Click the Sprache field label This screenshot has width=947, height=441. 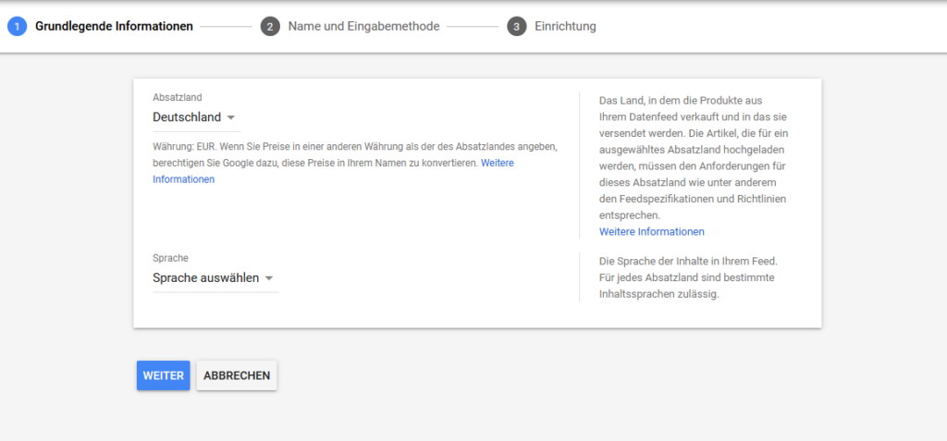point(170,258)
